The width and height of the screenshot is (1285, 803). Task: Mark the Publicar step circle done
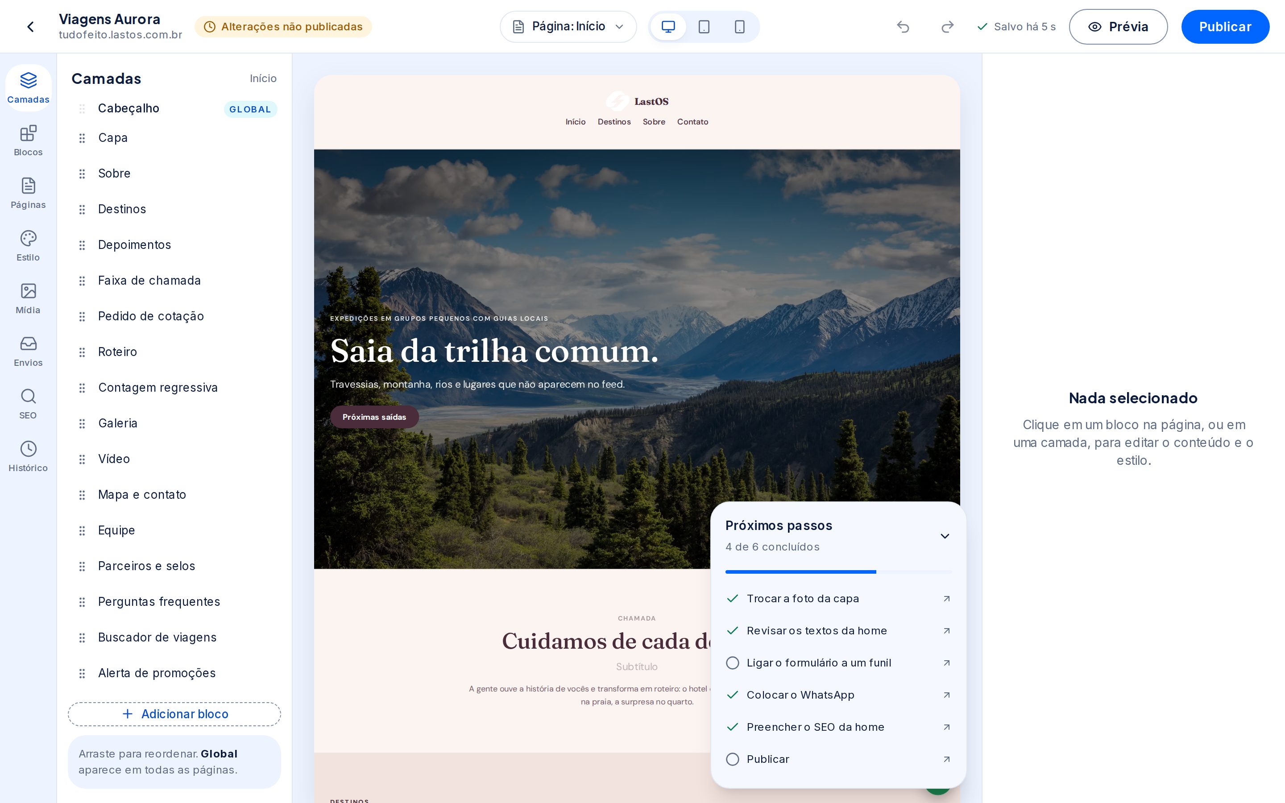(732, 759)
